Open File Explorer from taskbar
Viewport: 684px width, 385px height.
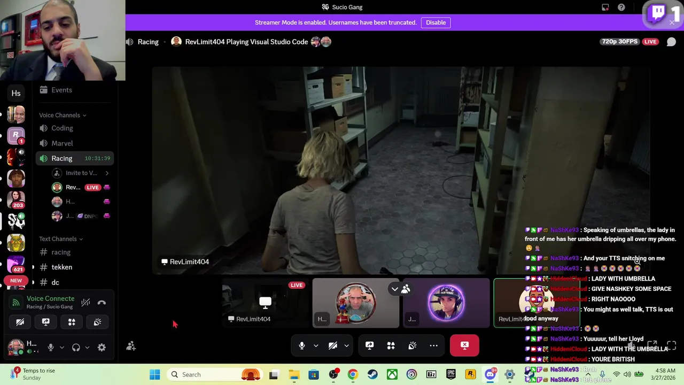click(294, 374)
